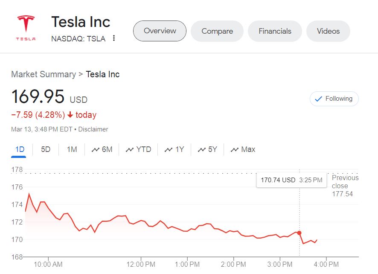378x274 pixels.
Task: Click the 170.74 USD price tooltip
Action: coord(291,180)
